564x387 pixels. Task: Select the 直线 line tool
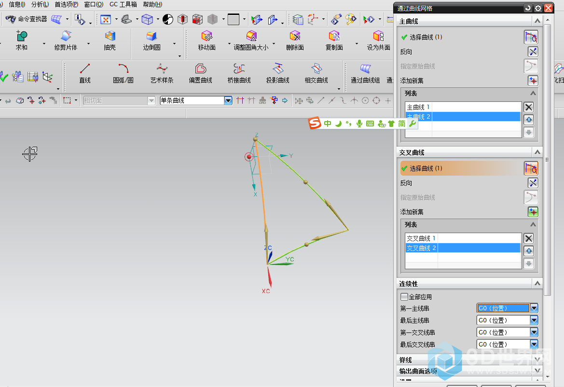pos(85,72)
